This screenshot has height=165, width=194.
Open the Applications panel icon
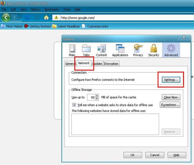click(x=120, y=48)
